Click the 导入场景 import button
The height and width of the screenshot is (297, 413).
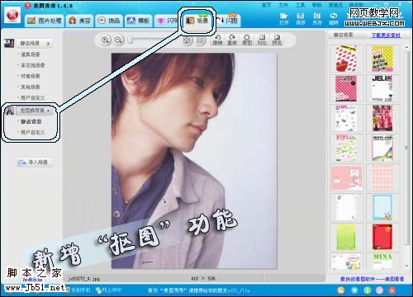34,163
